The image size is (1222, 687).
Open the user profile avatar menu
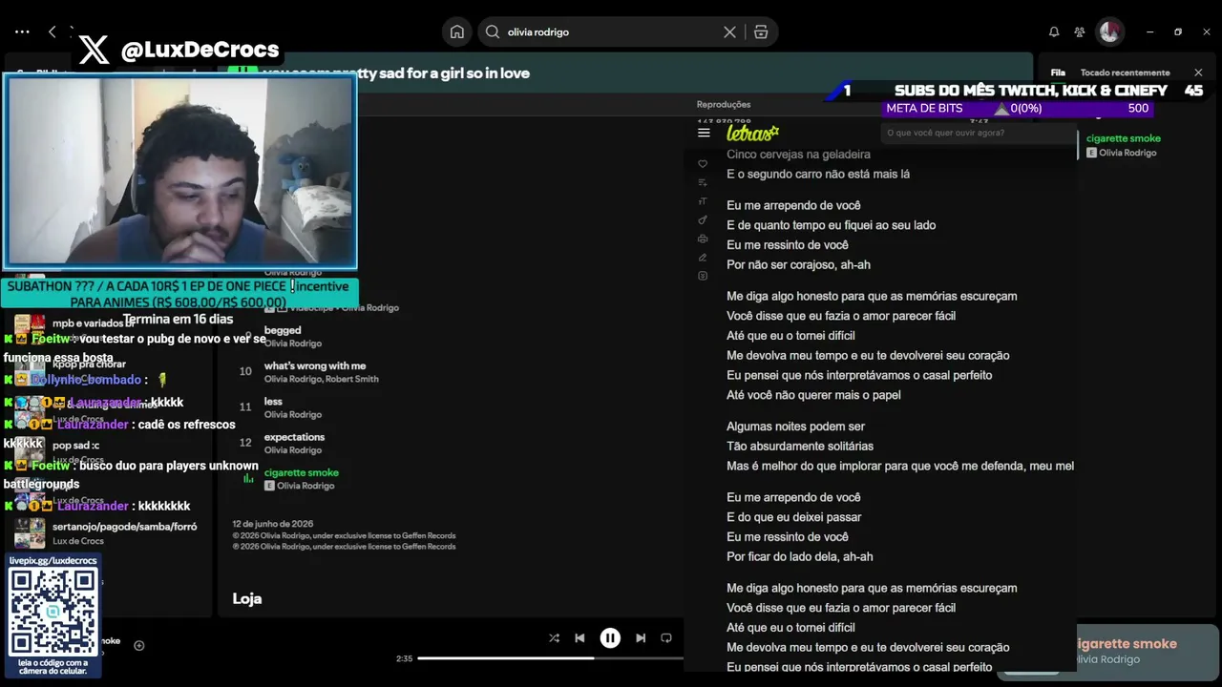pos(1109,31)
